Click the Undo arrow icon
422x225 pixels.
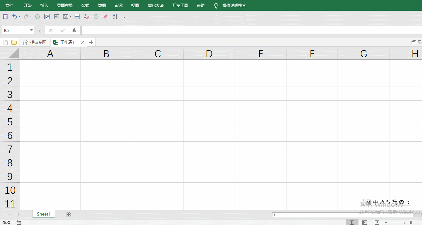[14, 17]
